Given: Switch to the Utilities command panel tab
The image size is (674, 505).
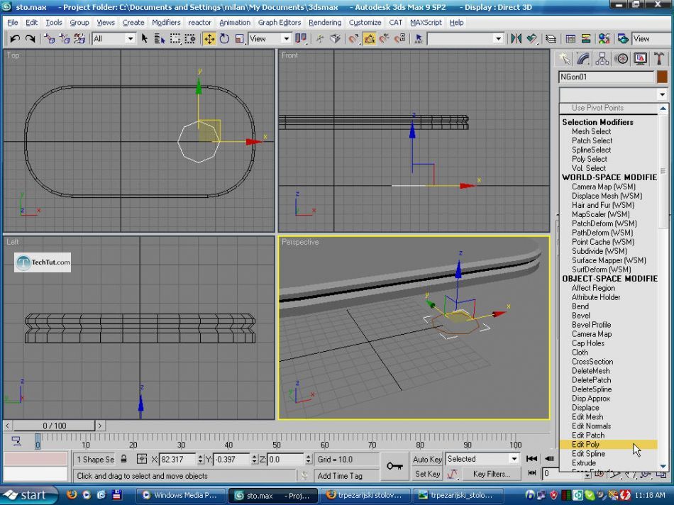Looking at the screenshot, I should [x=659, y=58].
